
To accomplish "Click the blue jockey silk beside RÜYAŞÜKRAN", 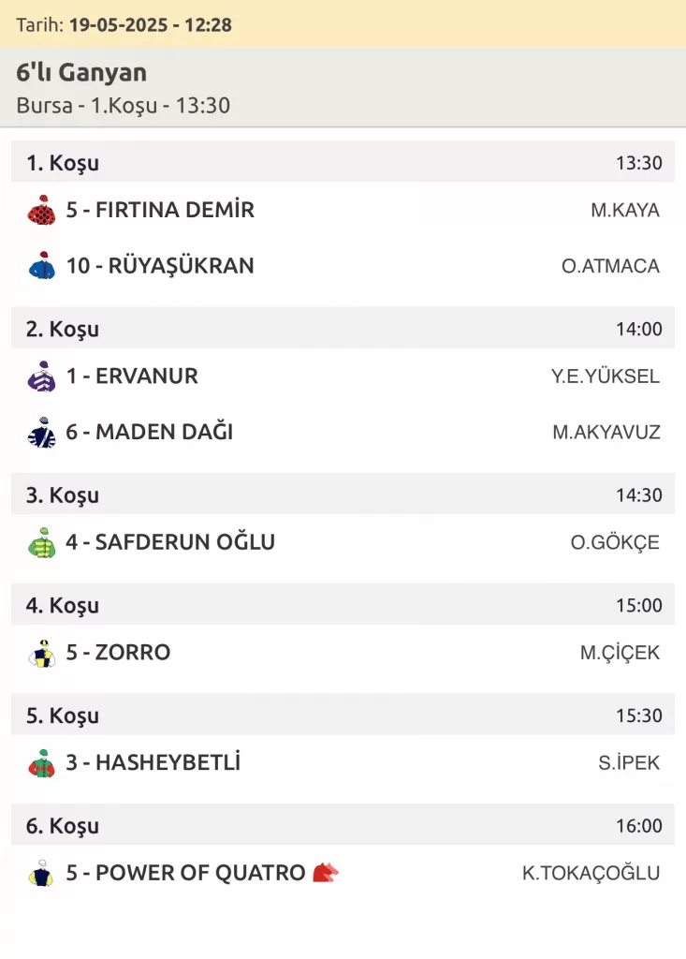I will (x=41, y=266).
